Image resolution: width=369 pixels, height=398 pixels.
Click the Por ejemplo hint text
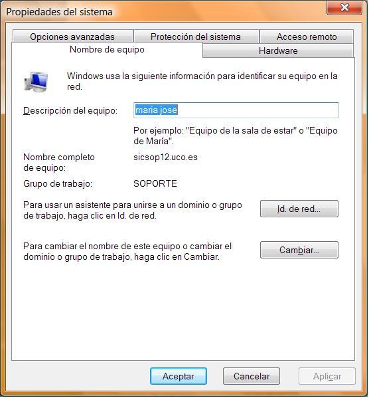tap(236, 136)
